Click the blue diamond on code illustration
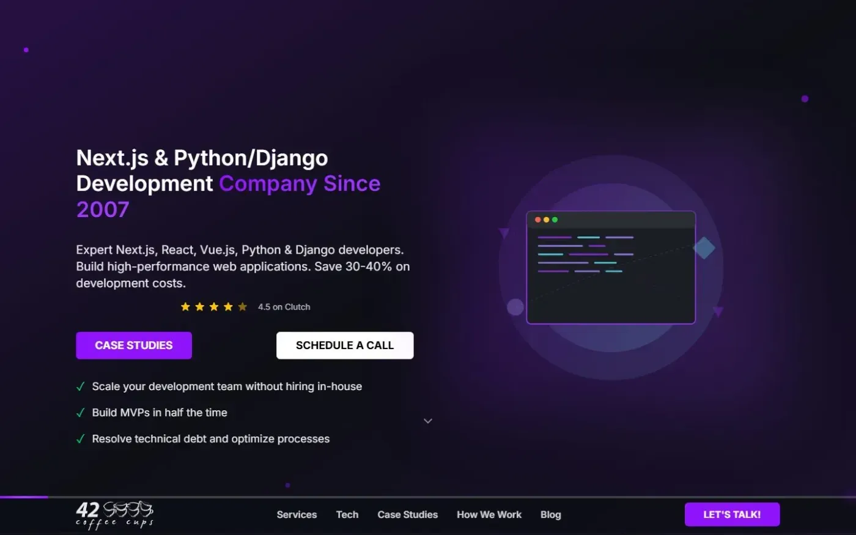 click(x=704, y=248)
